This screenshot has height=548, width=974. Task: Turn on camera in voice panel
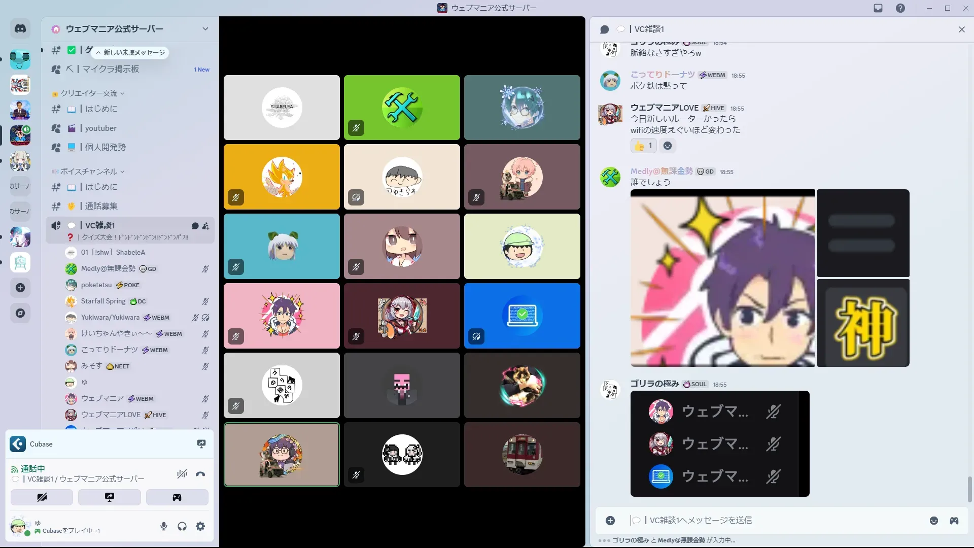click(x=42, y=497)
